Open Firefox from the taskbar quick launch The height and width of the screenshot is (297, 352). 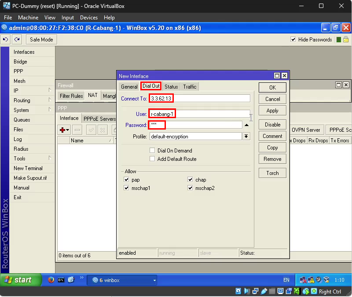[51, 280]
